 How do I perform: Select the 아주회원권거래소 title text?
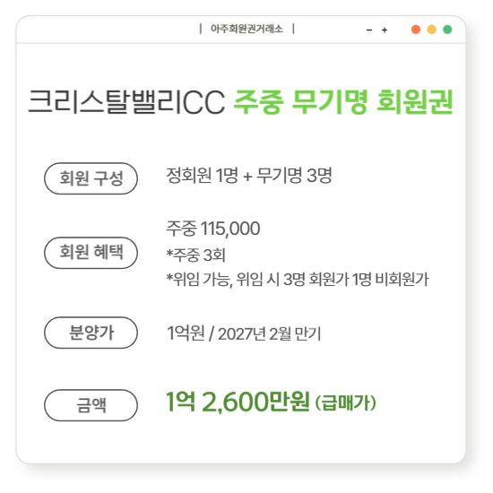[246, 29]
